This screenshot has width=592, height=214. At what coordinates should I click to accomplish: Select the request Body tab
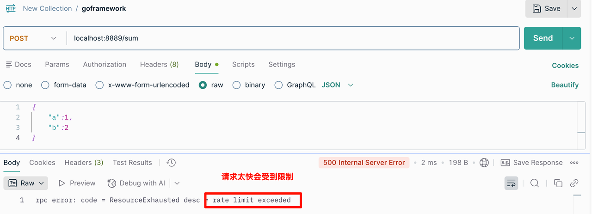(x=207, y=64)
